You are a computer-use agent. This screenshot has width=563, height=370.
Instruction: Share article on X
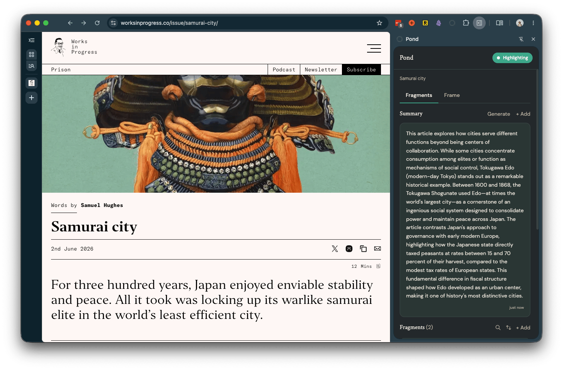[335, 249]
